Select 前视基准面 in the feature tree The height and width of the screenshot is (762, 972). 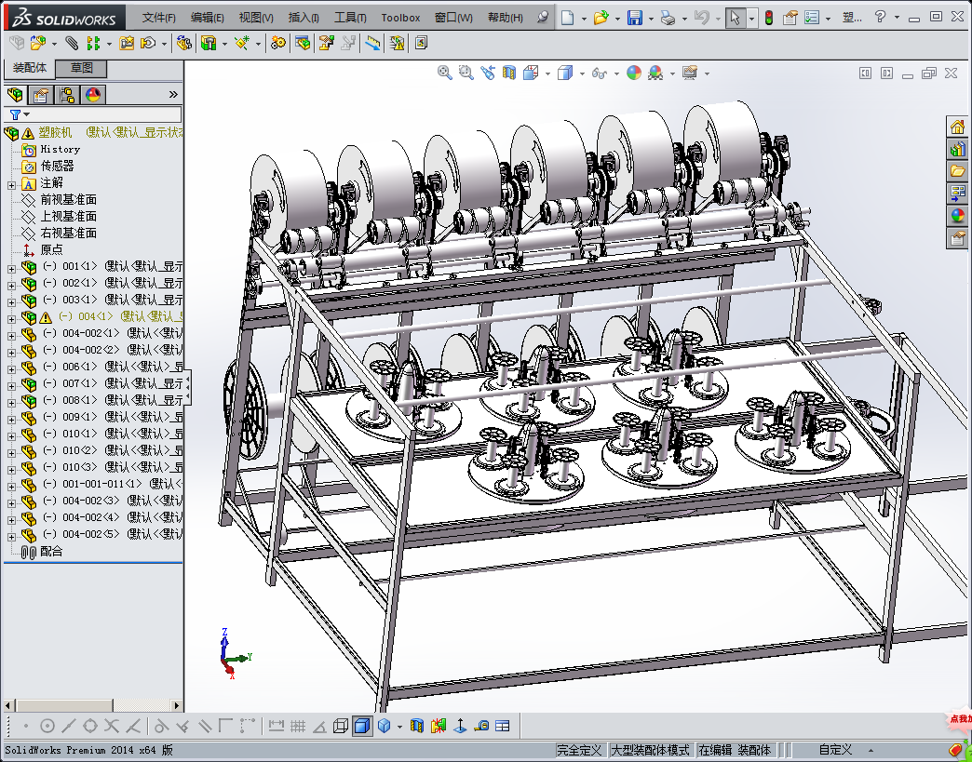point(68,200)
